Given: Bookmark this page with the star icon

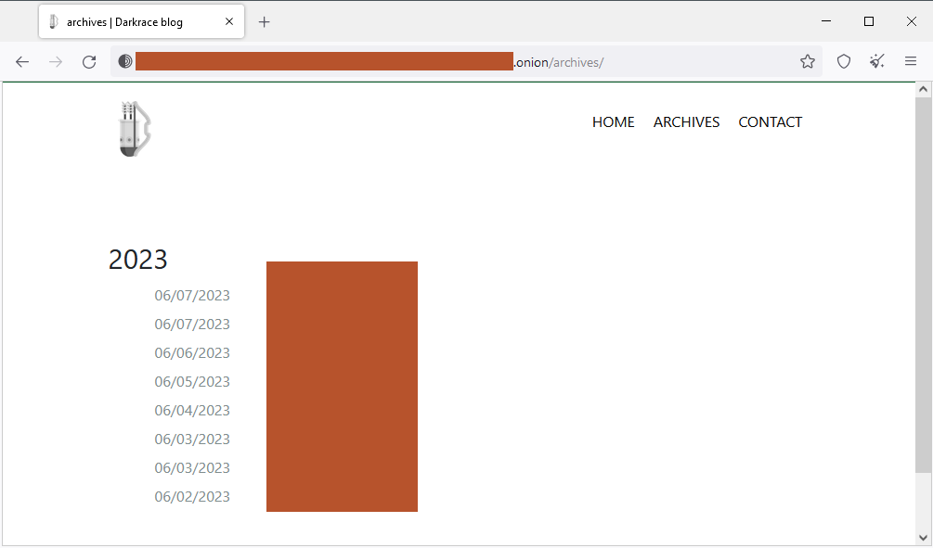Looking at the screenshot, I should click(808, 61).
